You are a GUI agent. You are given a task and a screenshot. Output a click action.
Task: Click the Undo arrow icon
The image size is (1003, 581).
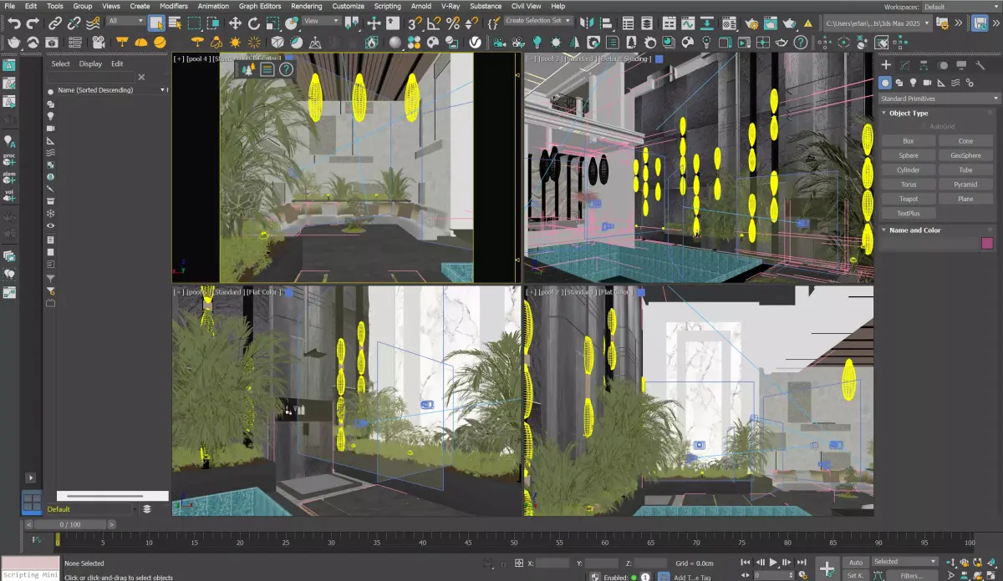point(13,23)
